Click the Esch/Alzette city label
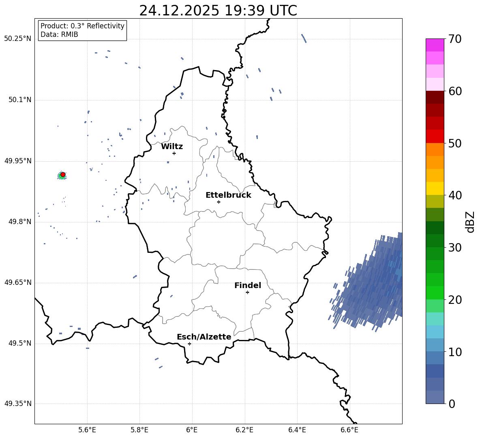The image size is (480, 438). click(x=204, y=337)
